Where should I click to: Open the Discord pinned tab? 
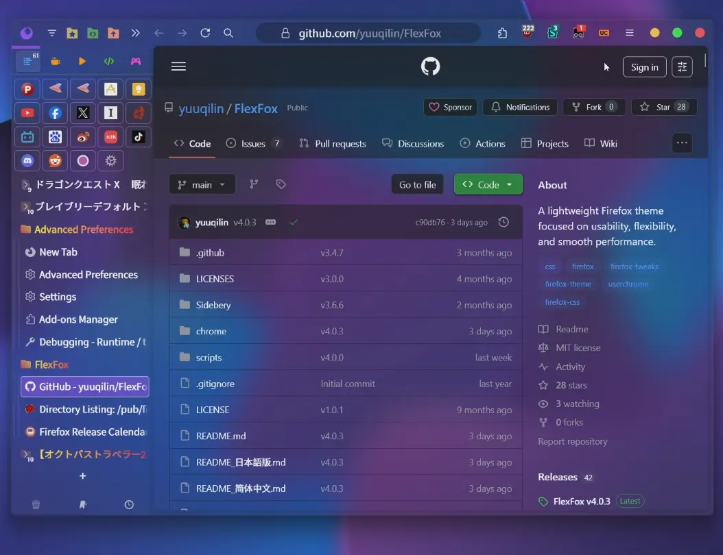(27, 160)
